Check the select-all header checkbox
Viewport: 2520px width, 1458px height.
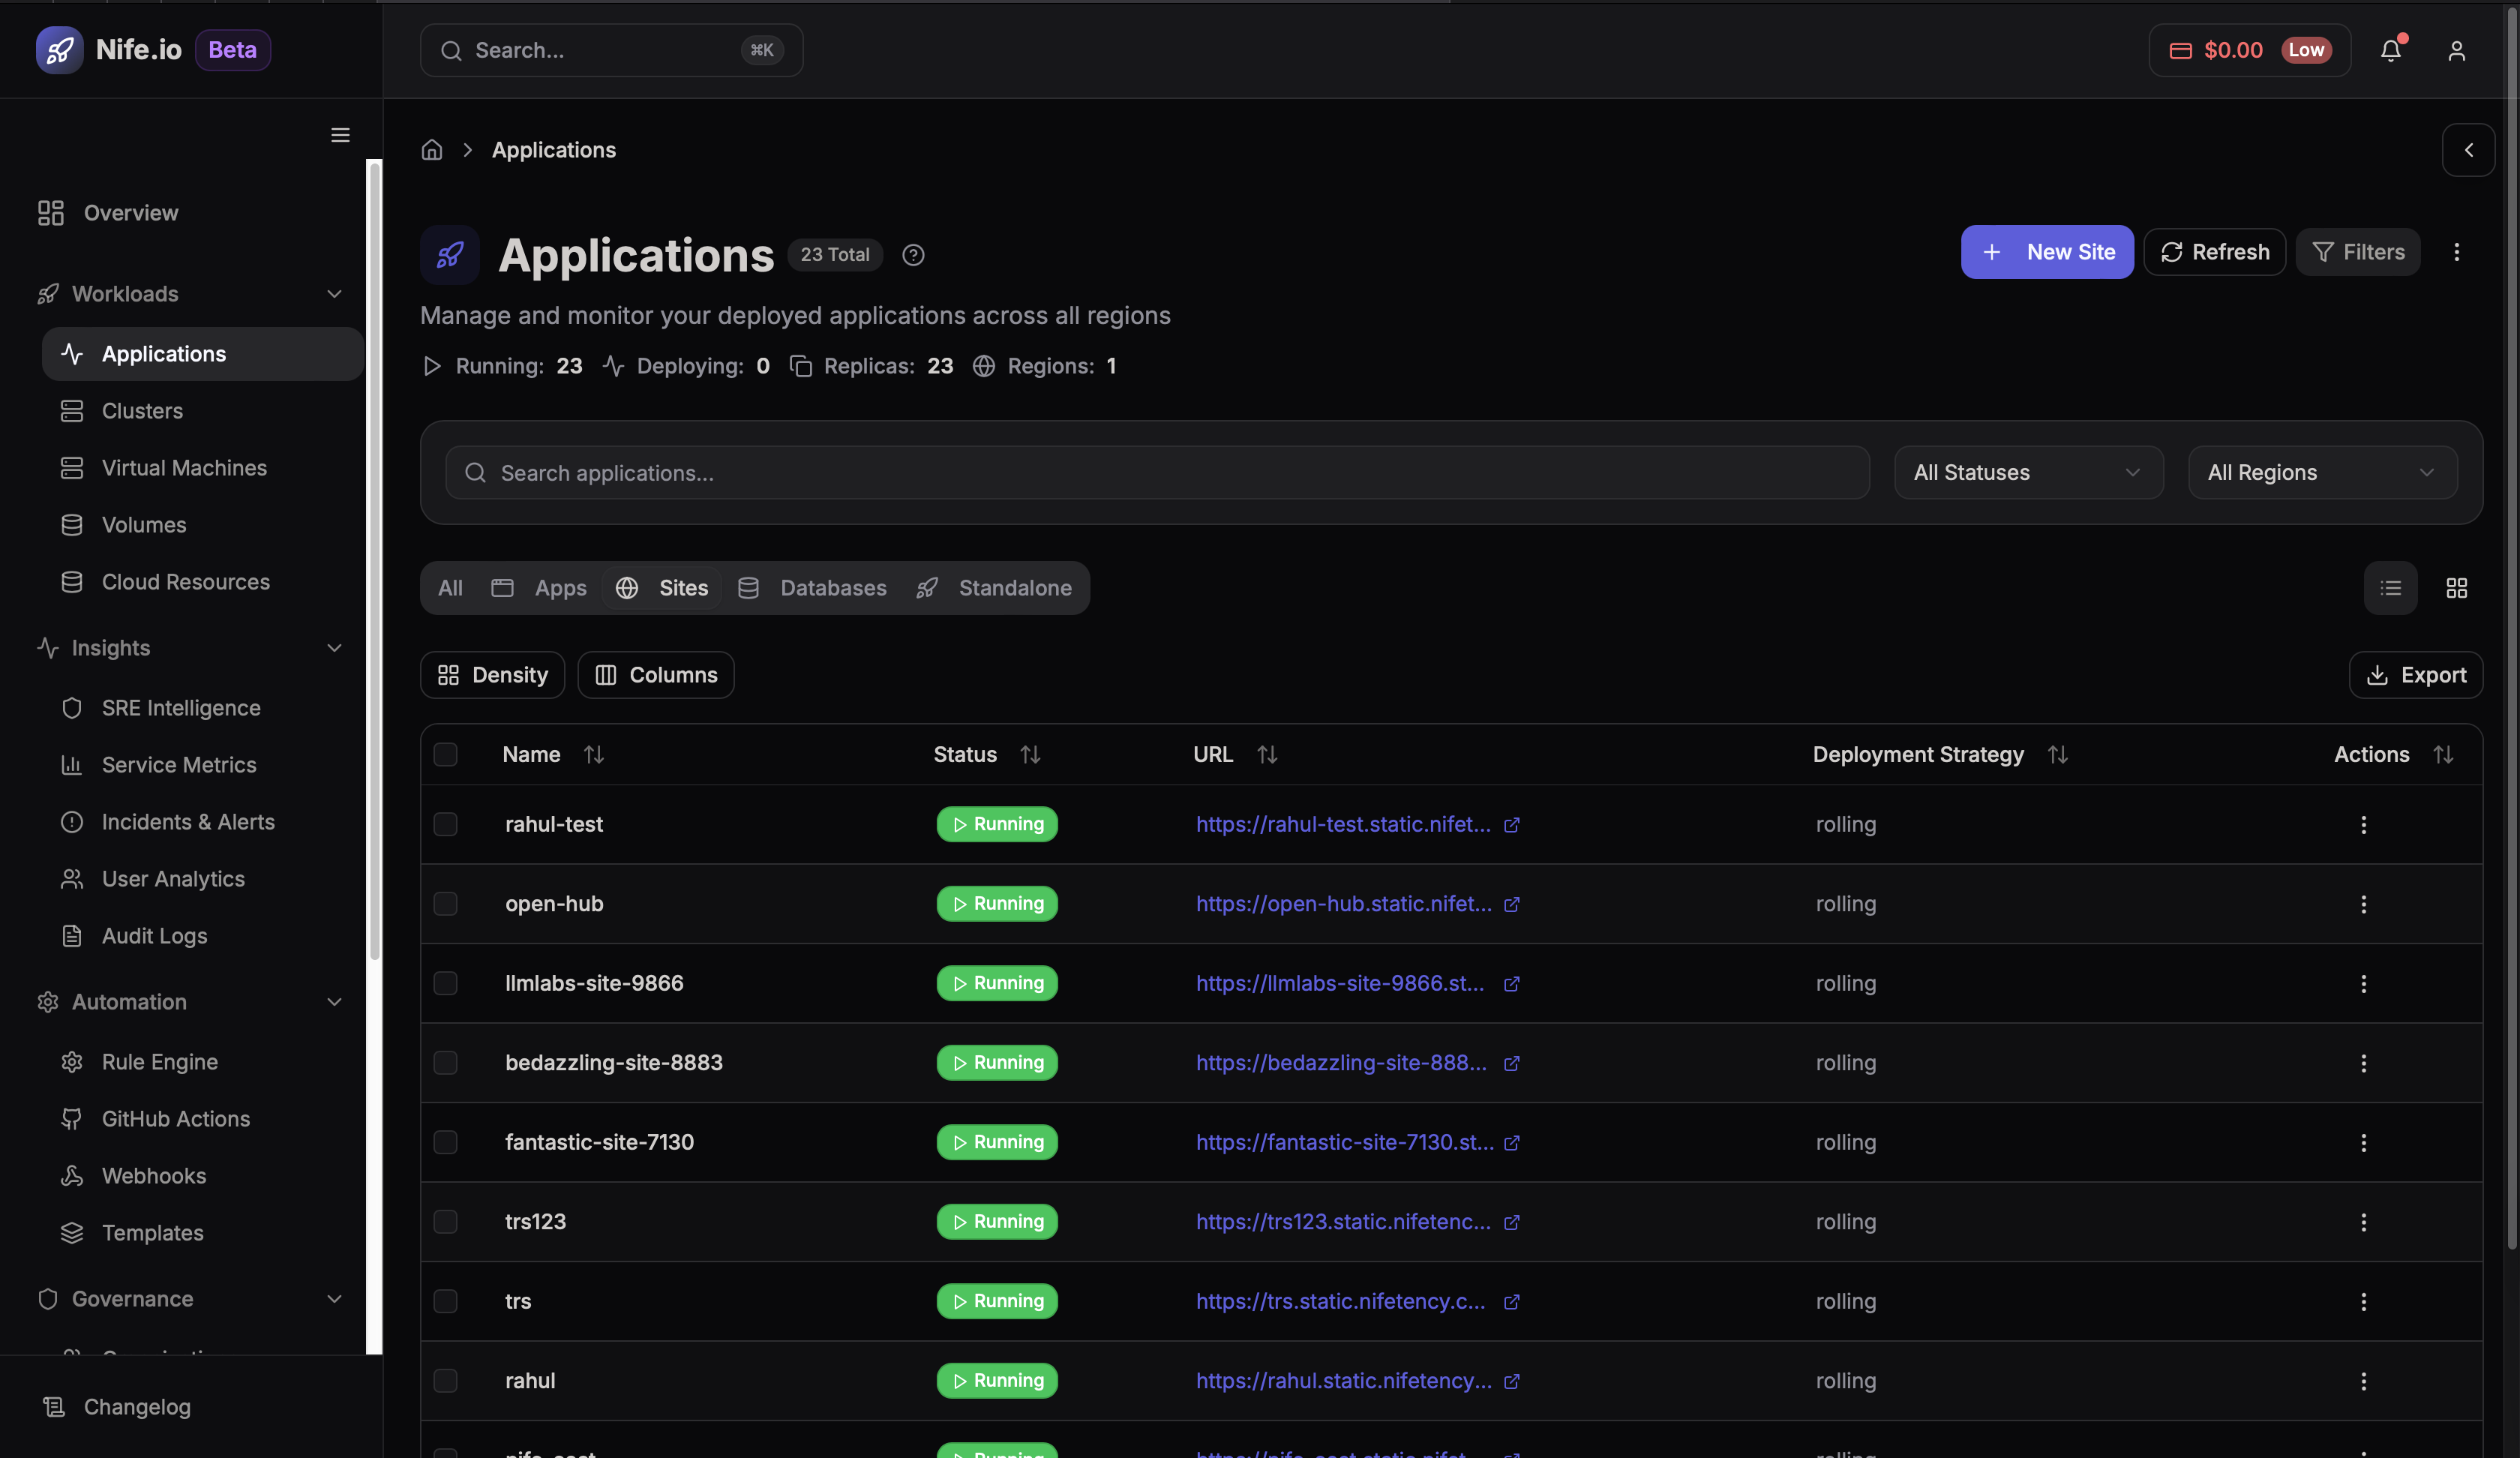(x=445, y=755)
